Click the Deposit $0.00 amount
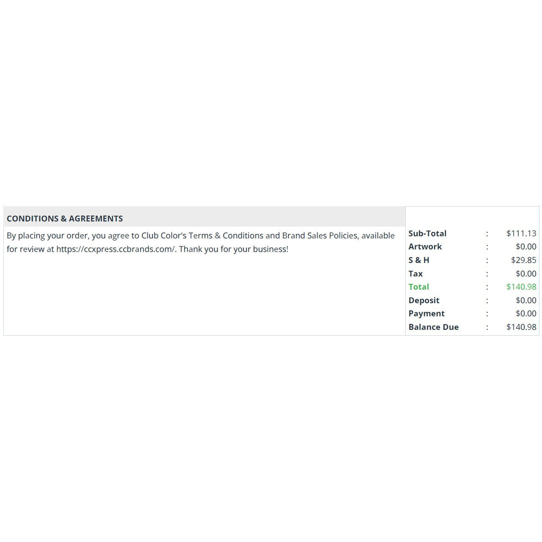542x542 pixels. pos(526,300)
